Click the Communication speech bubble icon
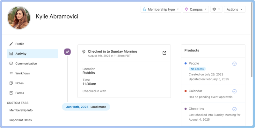255x128 pixels. click(x=11, y=64)
